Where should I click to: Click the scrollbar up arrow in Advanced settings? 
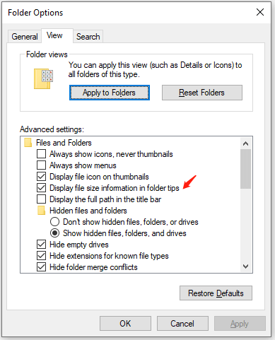(x=245, y=143)
